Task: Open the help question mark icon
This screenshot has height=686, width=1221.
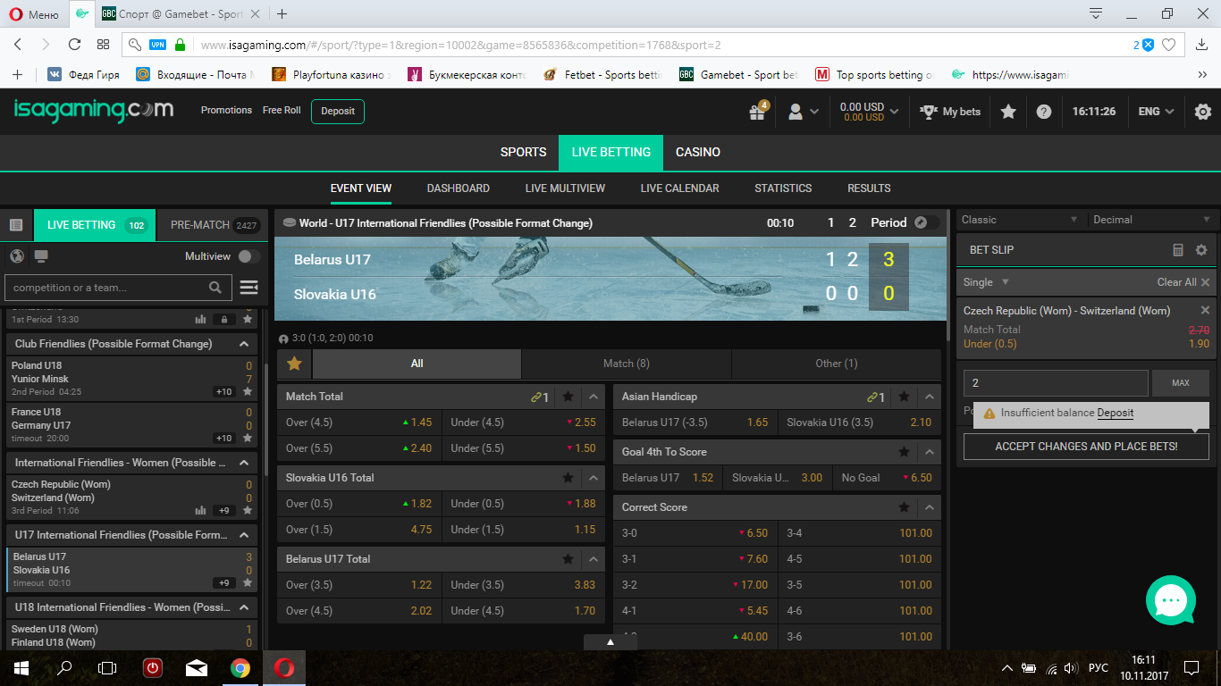Action: coord(1043,112)
